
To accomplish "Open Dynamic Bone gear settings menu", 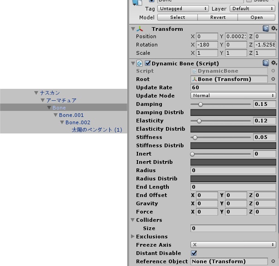I will pyautogui.click(x=273, y=63).
